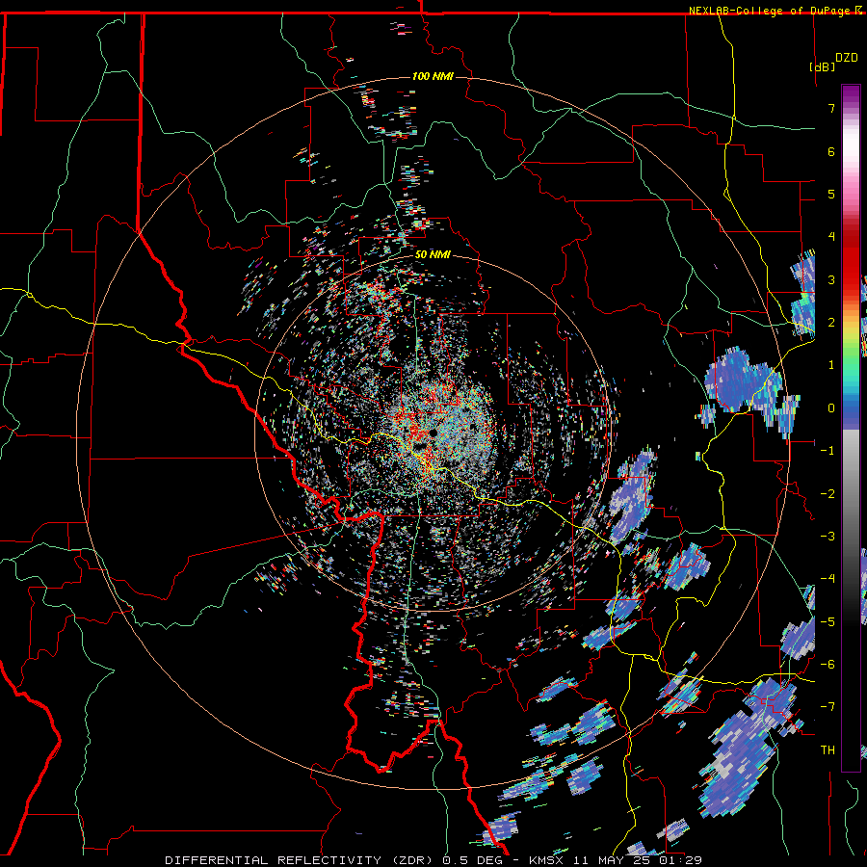Click the -2 dB tick label

(828, 494)
